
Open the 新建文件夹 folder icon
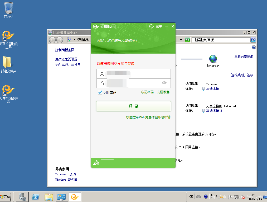coord(8,64)
